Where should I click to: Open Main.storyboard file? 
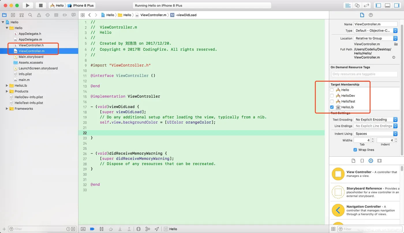31,57
